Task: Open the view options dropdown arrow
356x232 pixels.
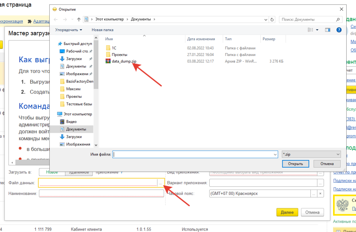Action: click(317, 30)
